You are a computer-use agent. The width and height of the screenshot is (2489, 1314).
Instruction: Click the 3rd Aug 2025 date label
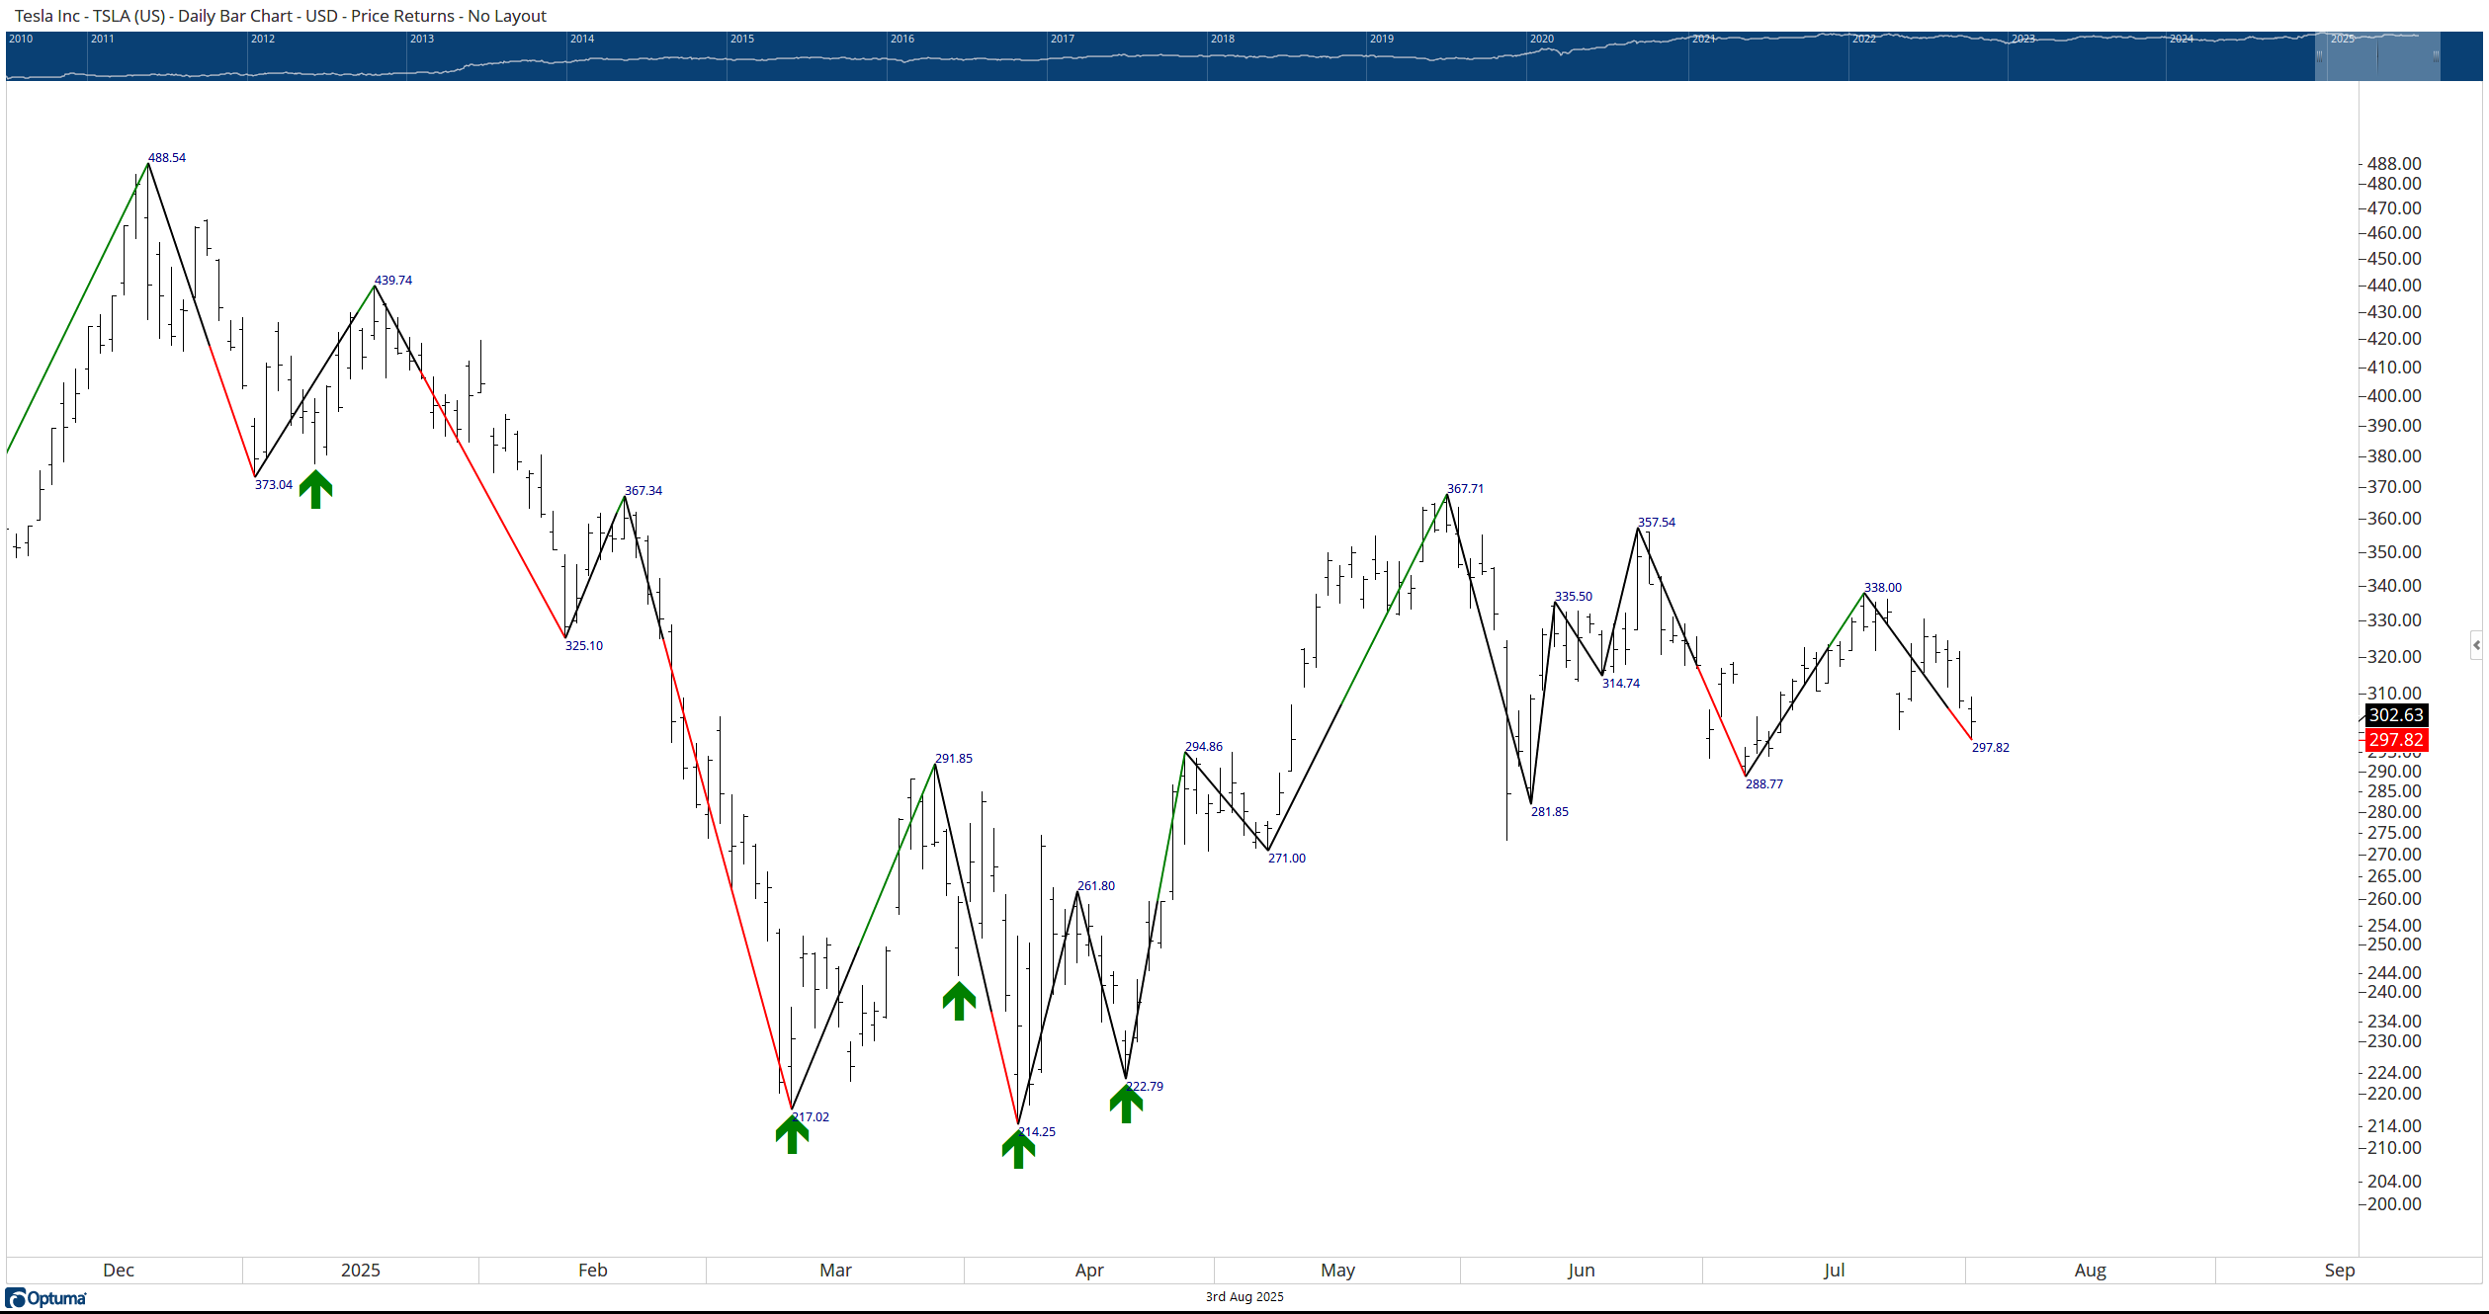click(1244, 1296)
